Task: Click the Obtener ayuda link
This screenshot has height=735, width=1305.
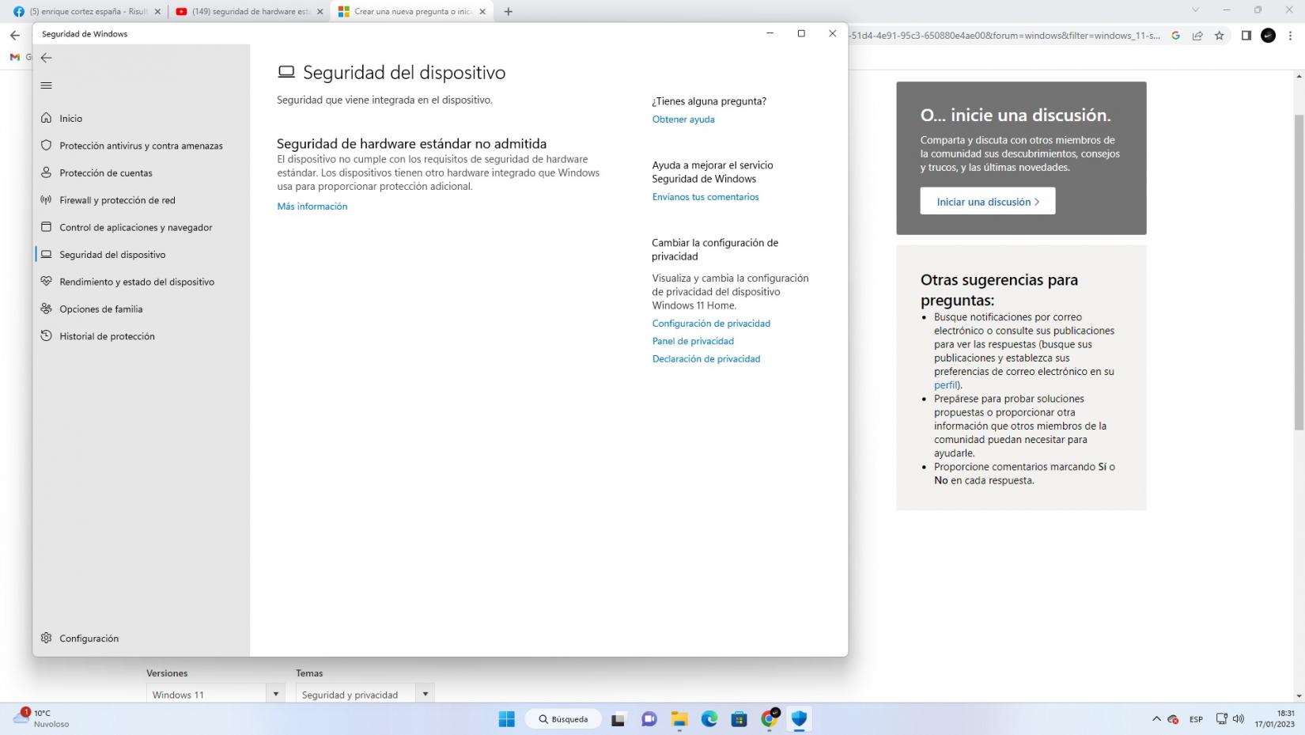Action: pos(683,119)
